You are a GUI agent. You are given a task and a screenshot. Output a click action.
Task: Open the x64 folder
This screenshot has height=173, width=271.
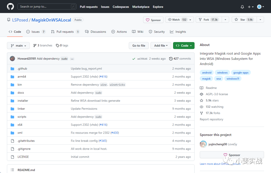[x=20, y=125]
